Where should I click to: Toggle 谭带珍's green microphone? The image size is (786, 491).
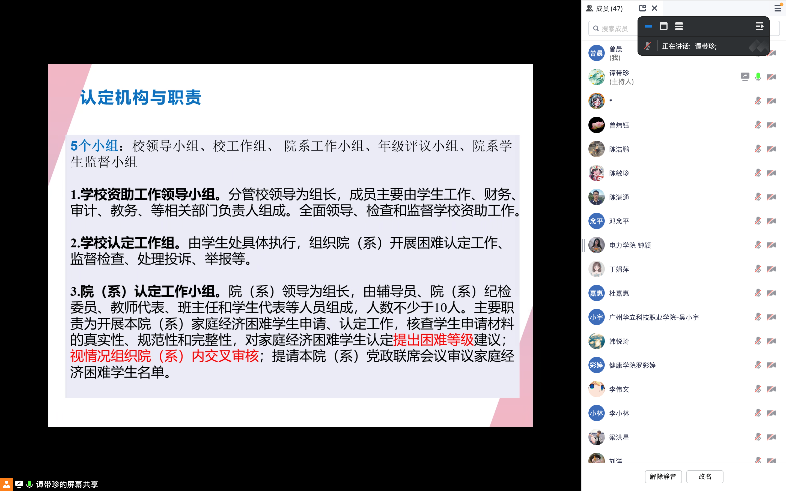coord(758,77)
